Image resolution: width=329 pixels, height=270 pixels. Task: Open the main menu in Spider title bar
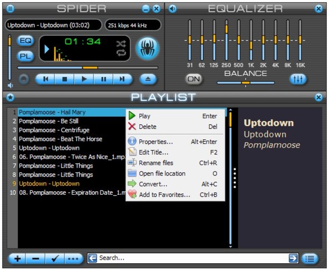10,9
